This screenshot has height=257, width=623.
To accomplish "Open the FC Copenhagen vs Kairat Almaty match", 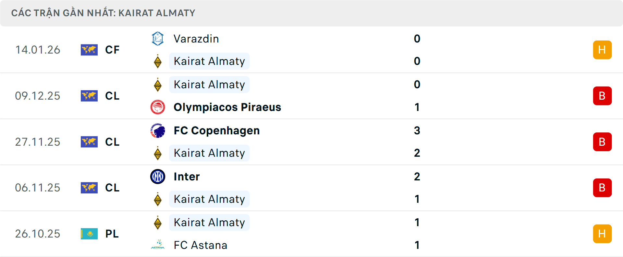I will coord(292,142).
